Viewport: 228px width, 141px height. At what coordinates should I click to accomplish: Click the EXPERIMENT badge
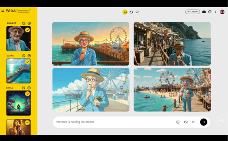23,11
